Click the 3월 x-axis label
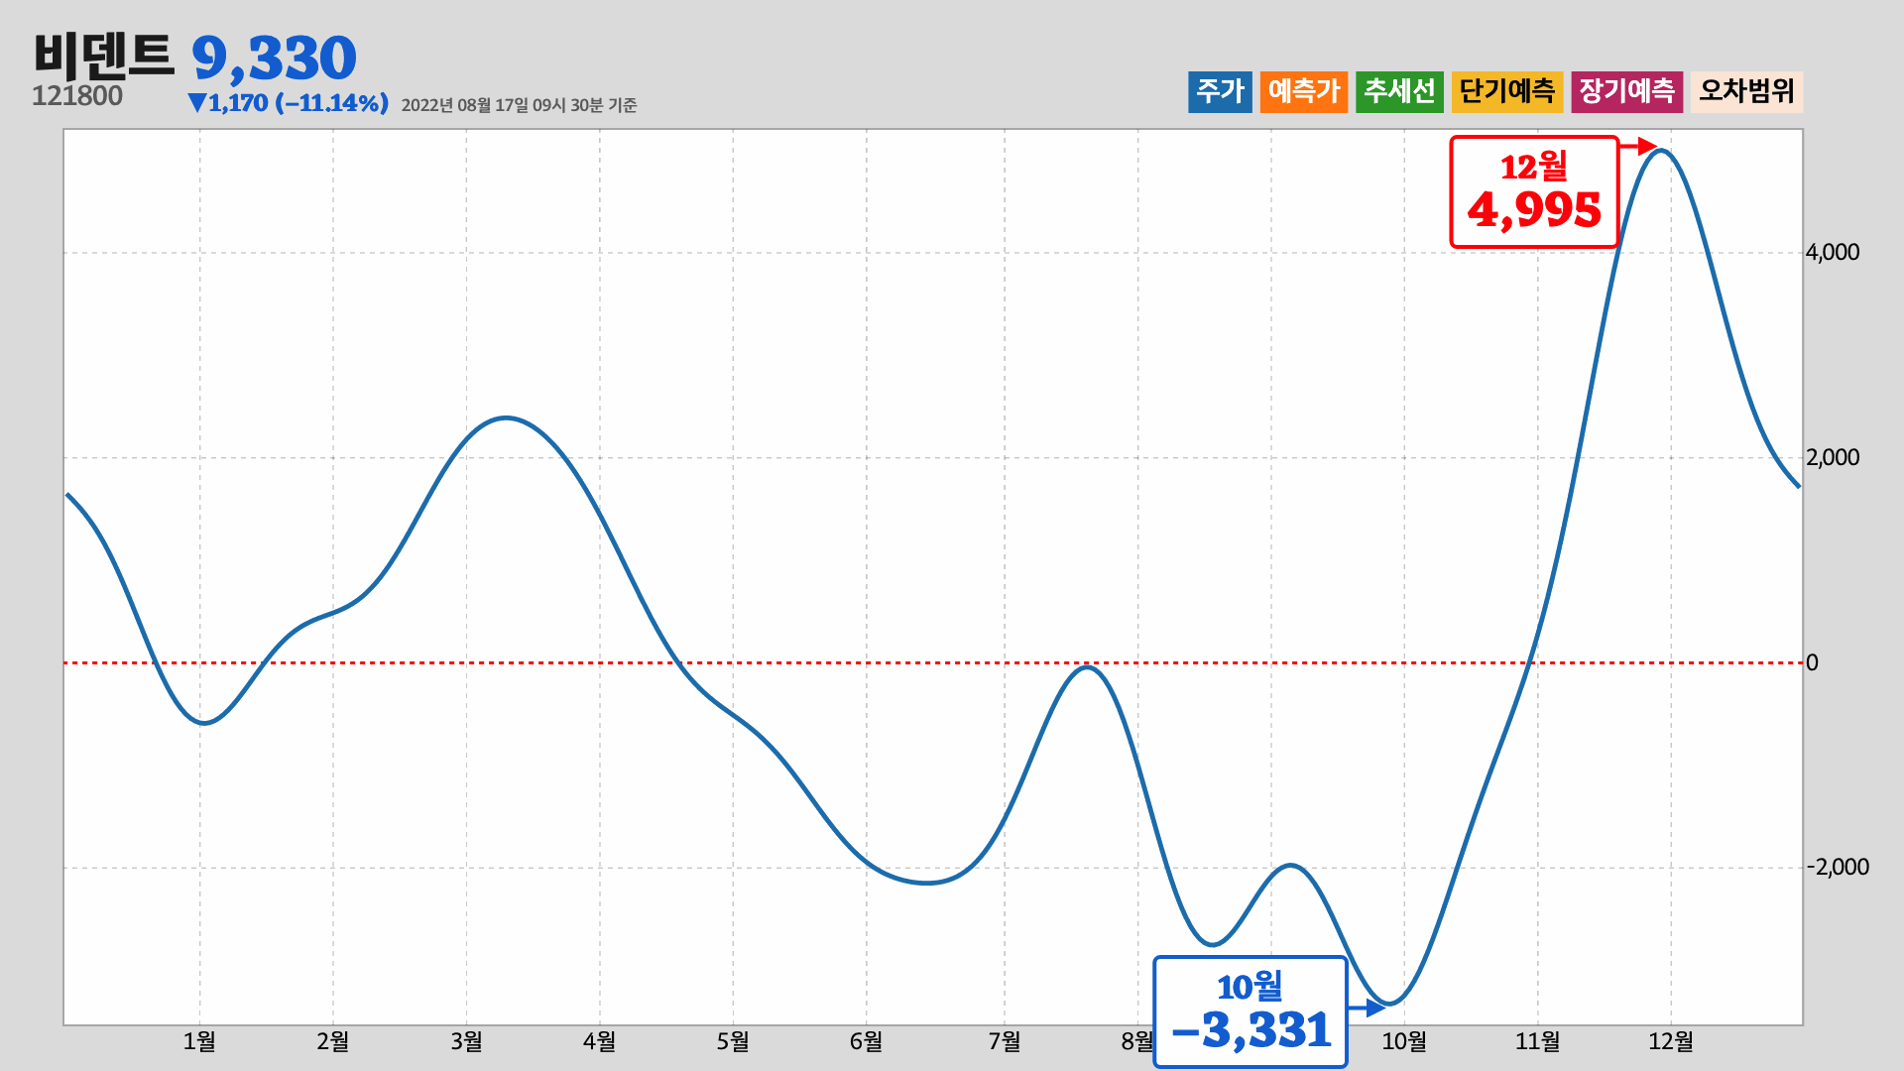This screenshot has width=1904, height=1071. click(x=466, y=1041)
